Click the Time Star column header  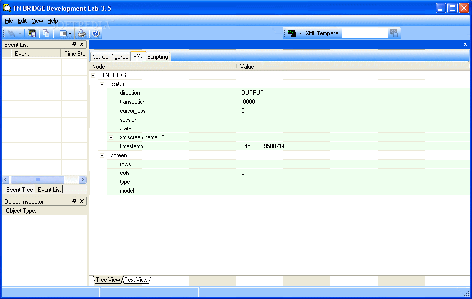[x=74, y=54]
